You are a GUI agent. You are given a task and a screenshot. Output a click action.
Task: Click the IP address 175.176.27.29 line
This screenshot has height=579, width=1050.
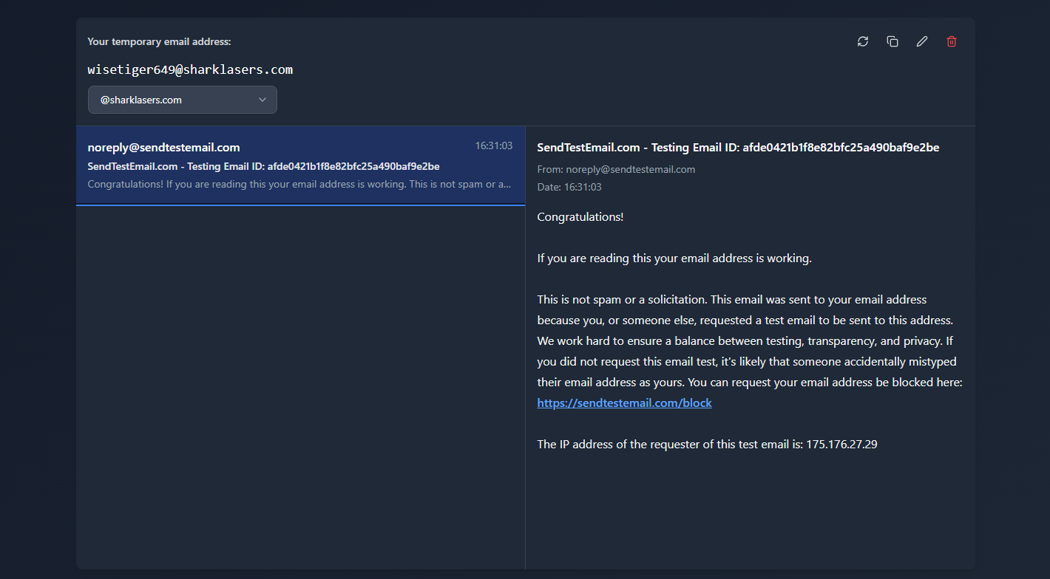707,445
